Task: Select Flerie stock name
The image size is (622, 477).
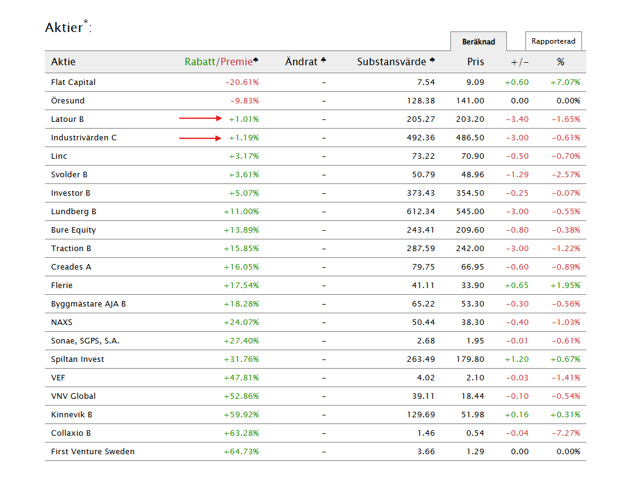Action: tap(62, 286)
